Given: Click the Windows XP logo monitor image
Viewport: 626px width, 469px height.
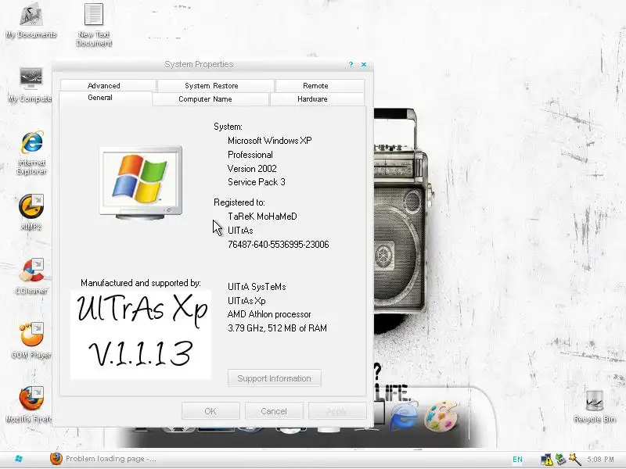Looking at the screenshot, I should click(x=141, y=183).
